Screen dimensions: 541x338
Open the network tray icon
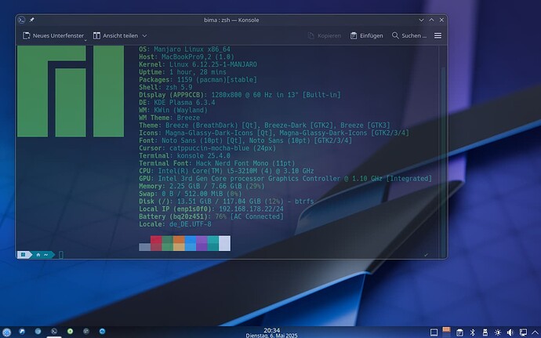coord(523,333)
